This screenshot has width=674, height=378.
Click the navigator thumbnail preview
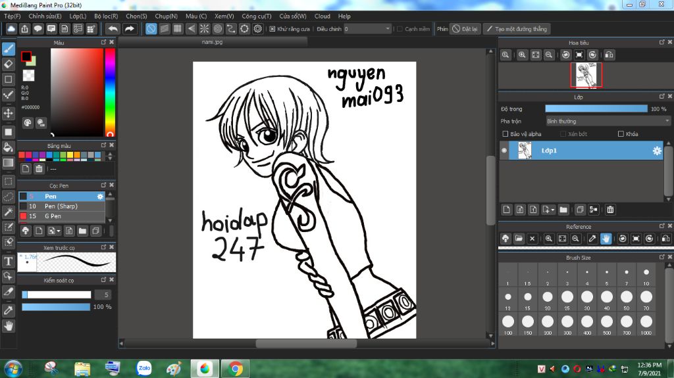pyautogui.click(x=586, y=75)
